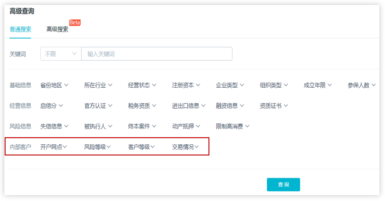Select the 风险等级 filter

click(97, 147)
